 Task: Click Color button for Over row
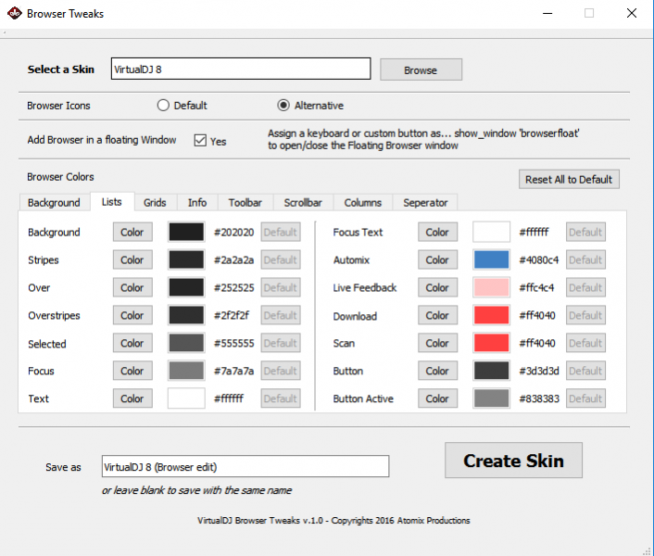[x=132, y=287]
